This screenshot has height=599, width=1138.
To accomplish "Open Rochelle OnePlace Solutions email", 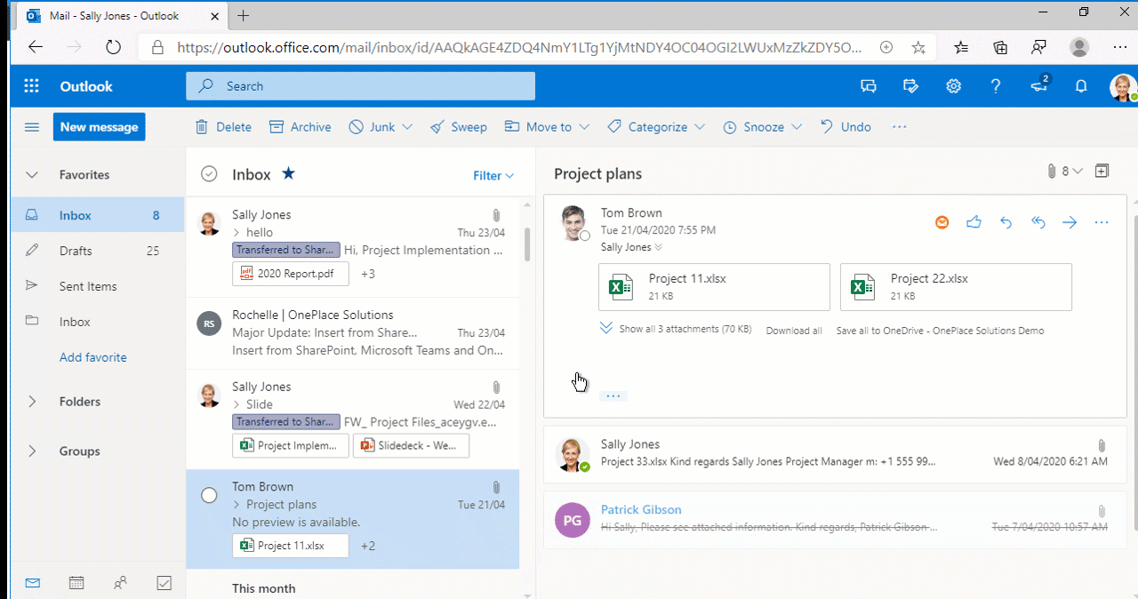I will click(x=353, y=332).
